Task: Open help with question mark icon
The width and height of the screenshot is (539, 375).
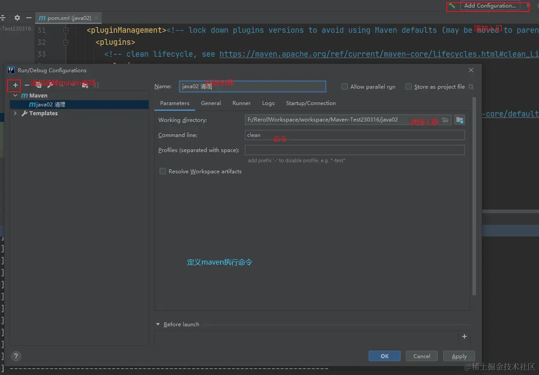Action: coord(16,356)
